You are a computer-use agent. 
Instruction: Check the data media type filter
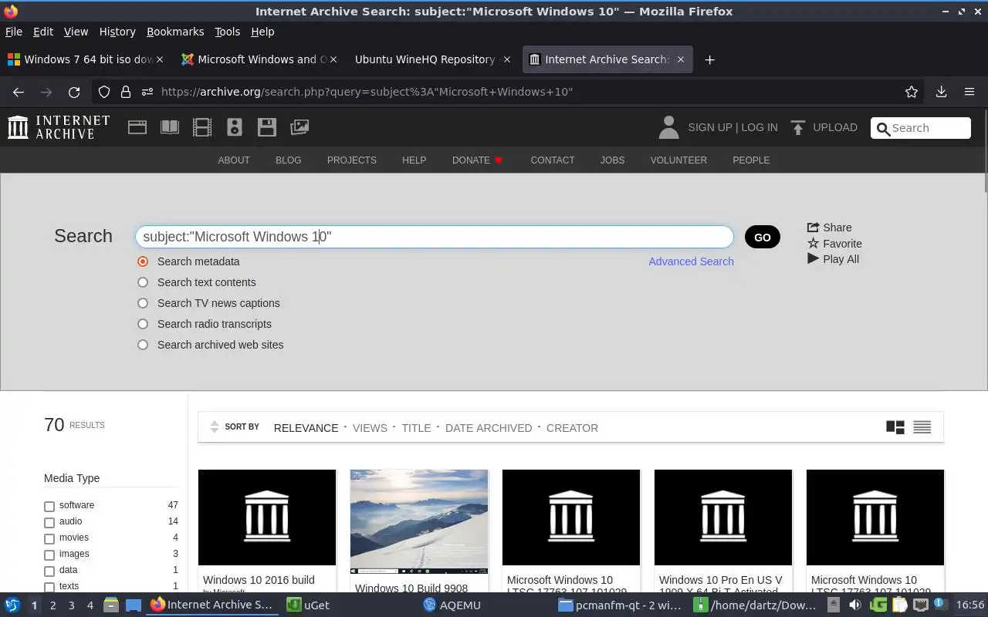(49, 571)
